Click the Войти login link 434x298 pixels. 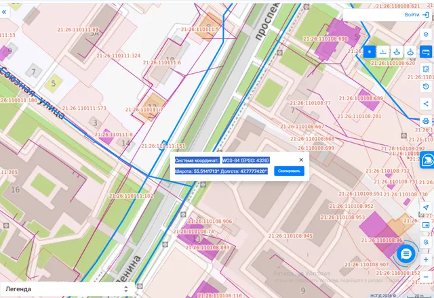click(412, 15)
